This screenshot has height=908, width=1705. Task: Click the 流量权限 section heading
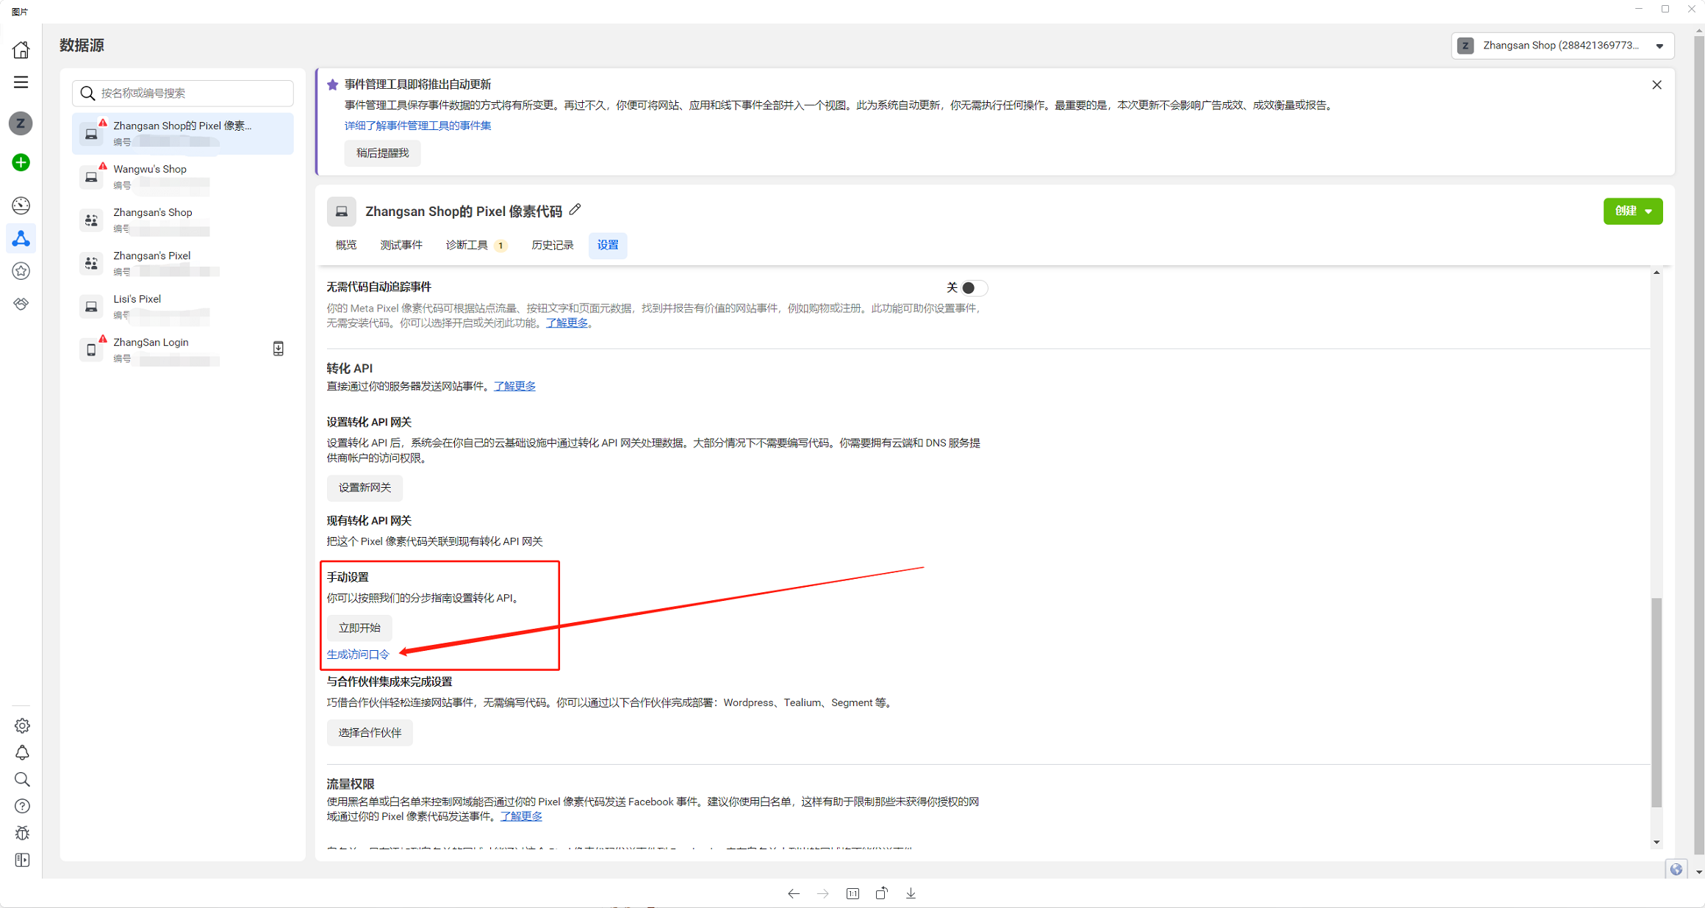351,784
